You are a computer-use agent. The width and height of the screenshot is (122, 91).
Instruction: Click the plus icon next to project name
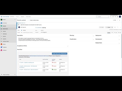point(15,20)
